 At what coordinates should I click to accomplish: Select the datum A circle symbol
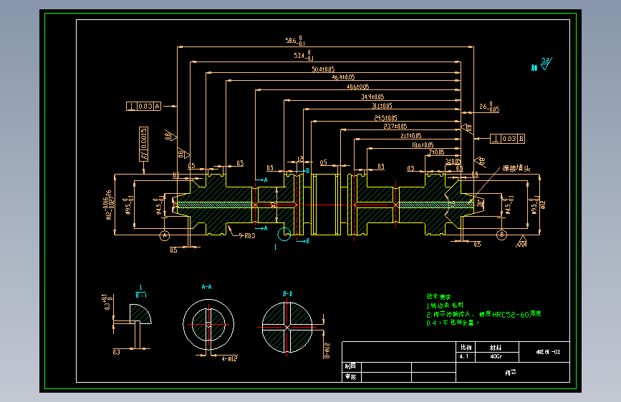click(x=165, y=236)
